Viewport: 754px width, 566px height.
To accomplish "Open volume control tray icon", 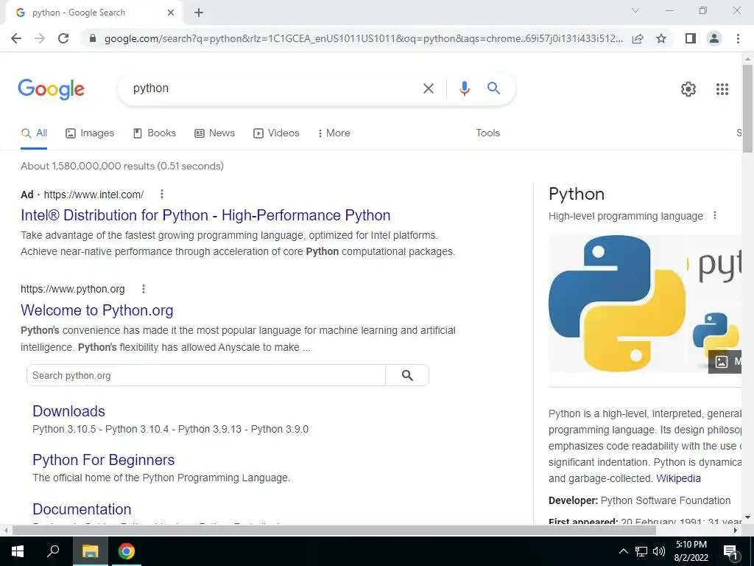I will tap(659, 551).
